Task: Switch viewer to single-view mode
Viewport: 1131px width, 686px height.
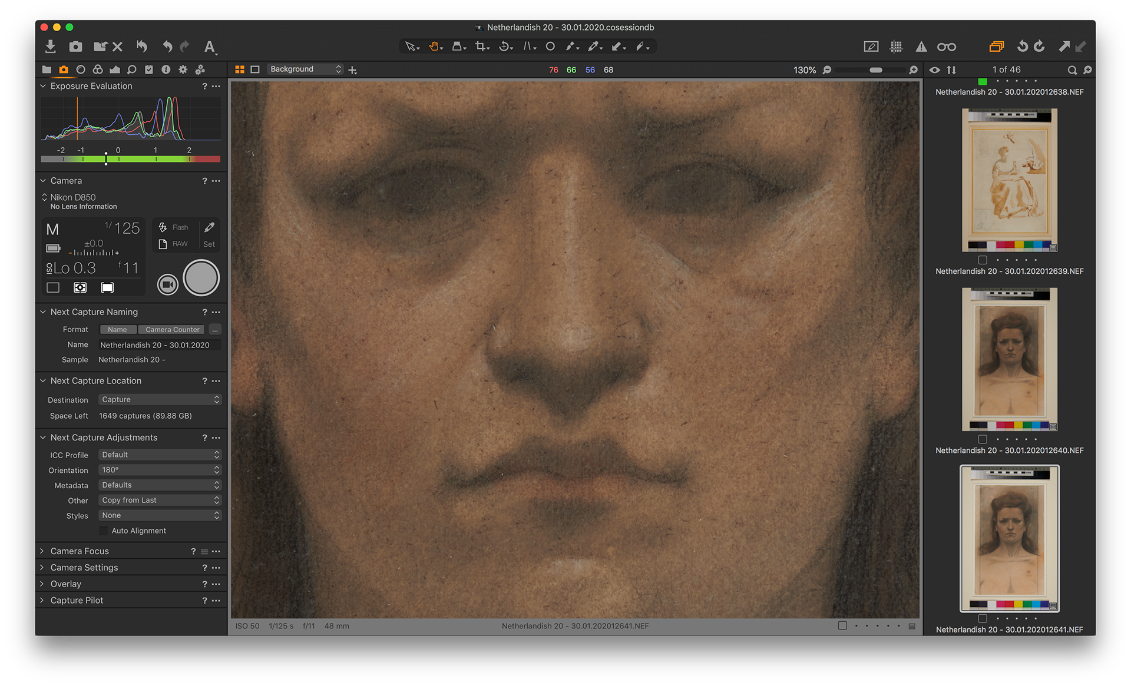Action: point(255,69)
